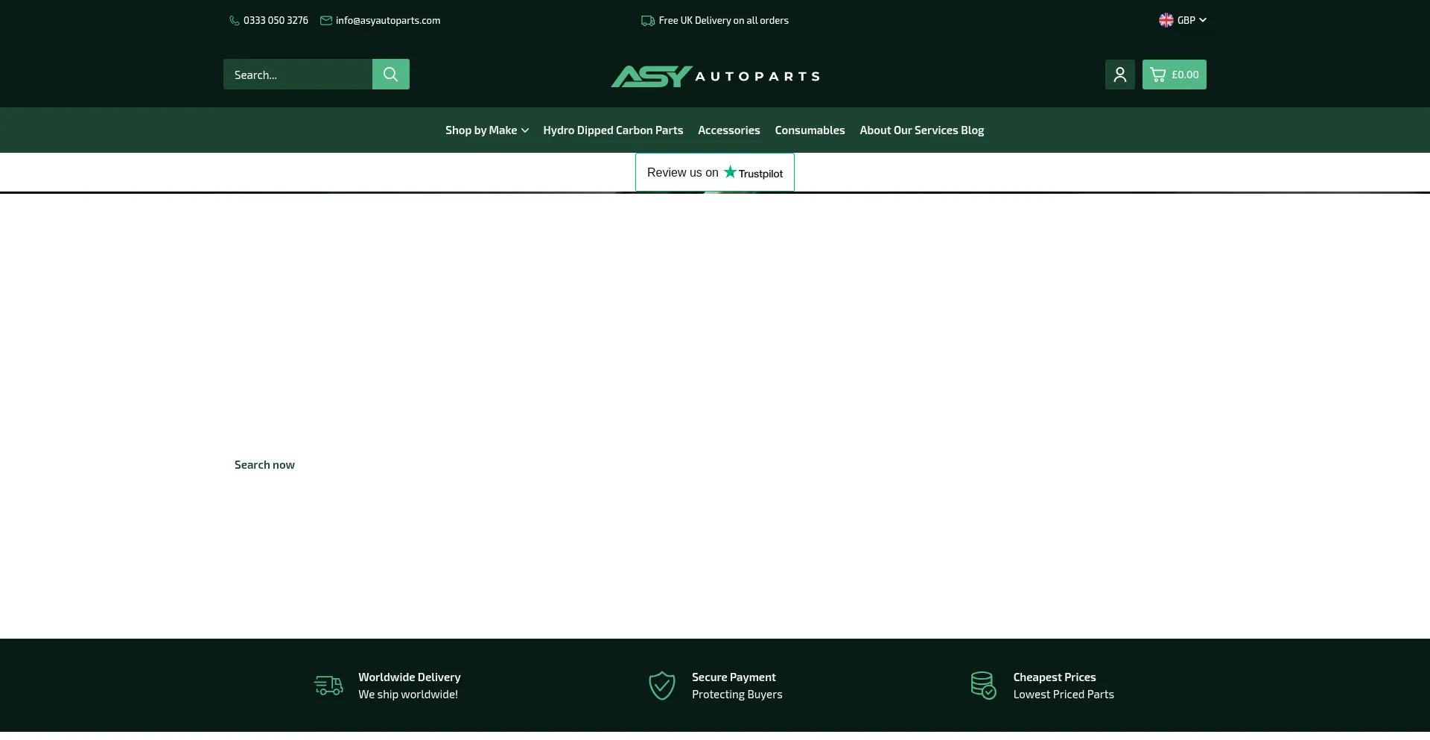The image size is (1430, 740).
Task: Click inside the Search input field
Action: pos(296,74)
